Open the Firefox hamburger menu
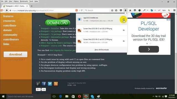177x99 pixels. point(174,10)
